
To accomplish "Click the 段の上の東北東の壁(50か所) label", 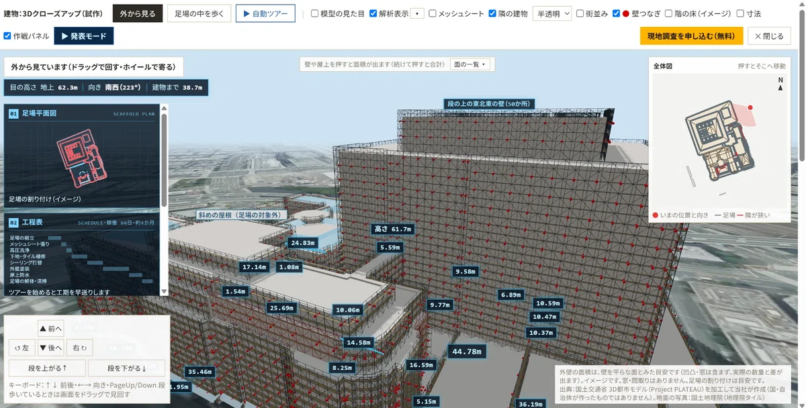I will [488, 104].
